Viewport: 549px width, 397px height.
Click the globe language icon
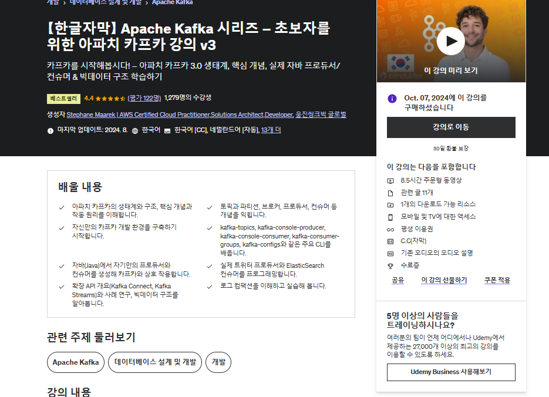(135, 130)
